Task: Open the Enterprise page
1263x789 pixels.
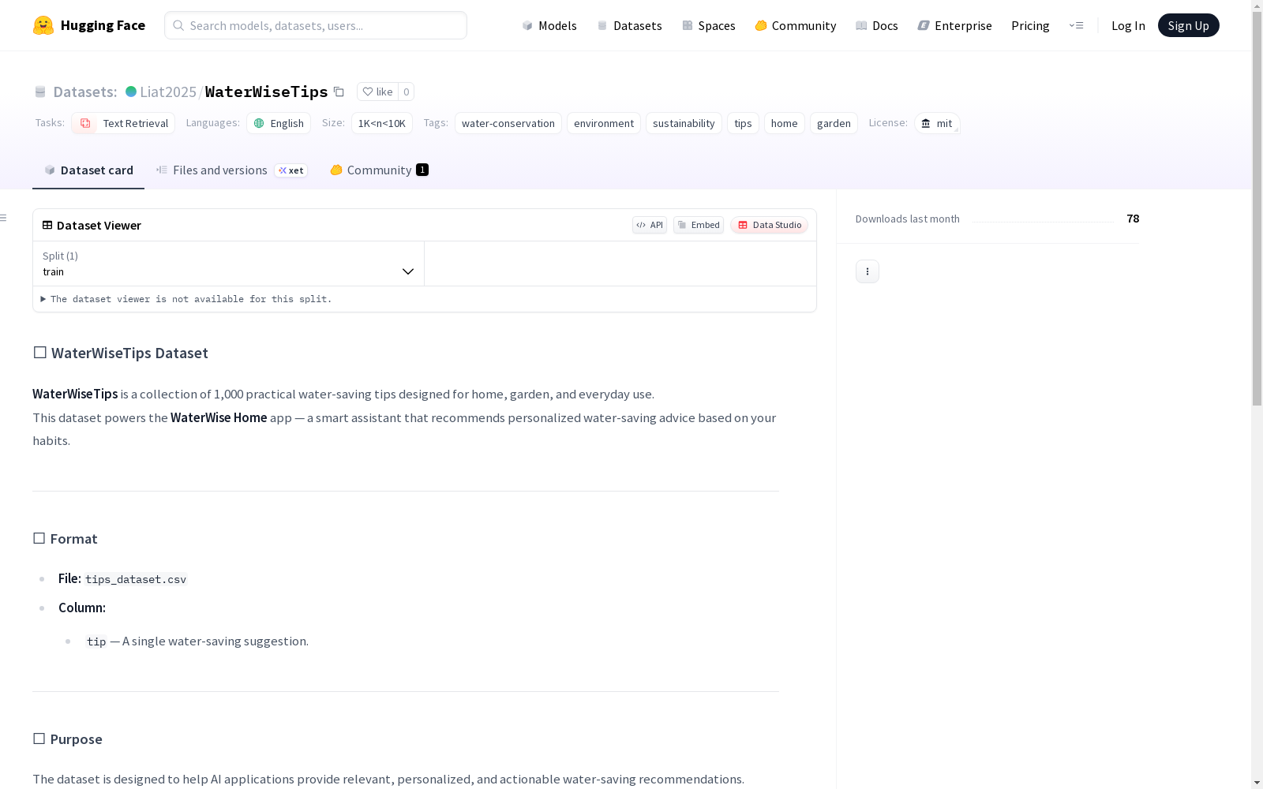Action: (955, 25)
